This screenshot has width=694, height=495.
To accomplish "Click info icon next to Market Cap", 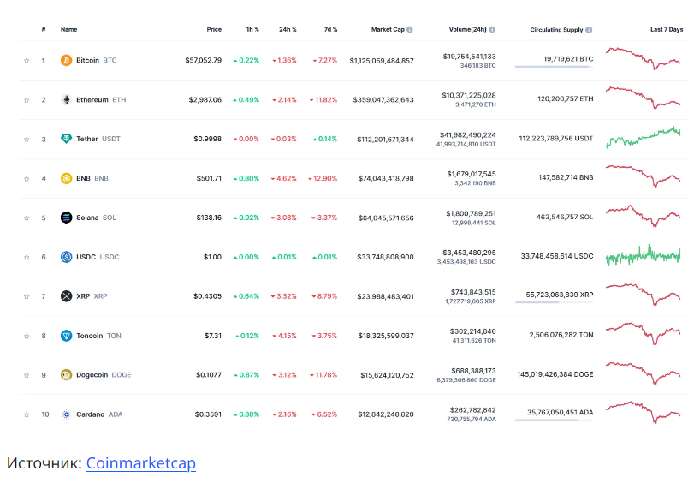I will pyautogui.click(x=410, y=30).
